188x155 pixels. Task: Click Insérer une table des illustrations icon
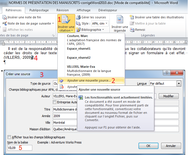coord(132,17)
